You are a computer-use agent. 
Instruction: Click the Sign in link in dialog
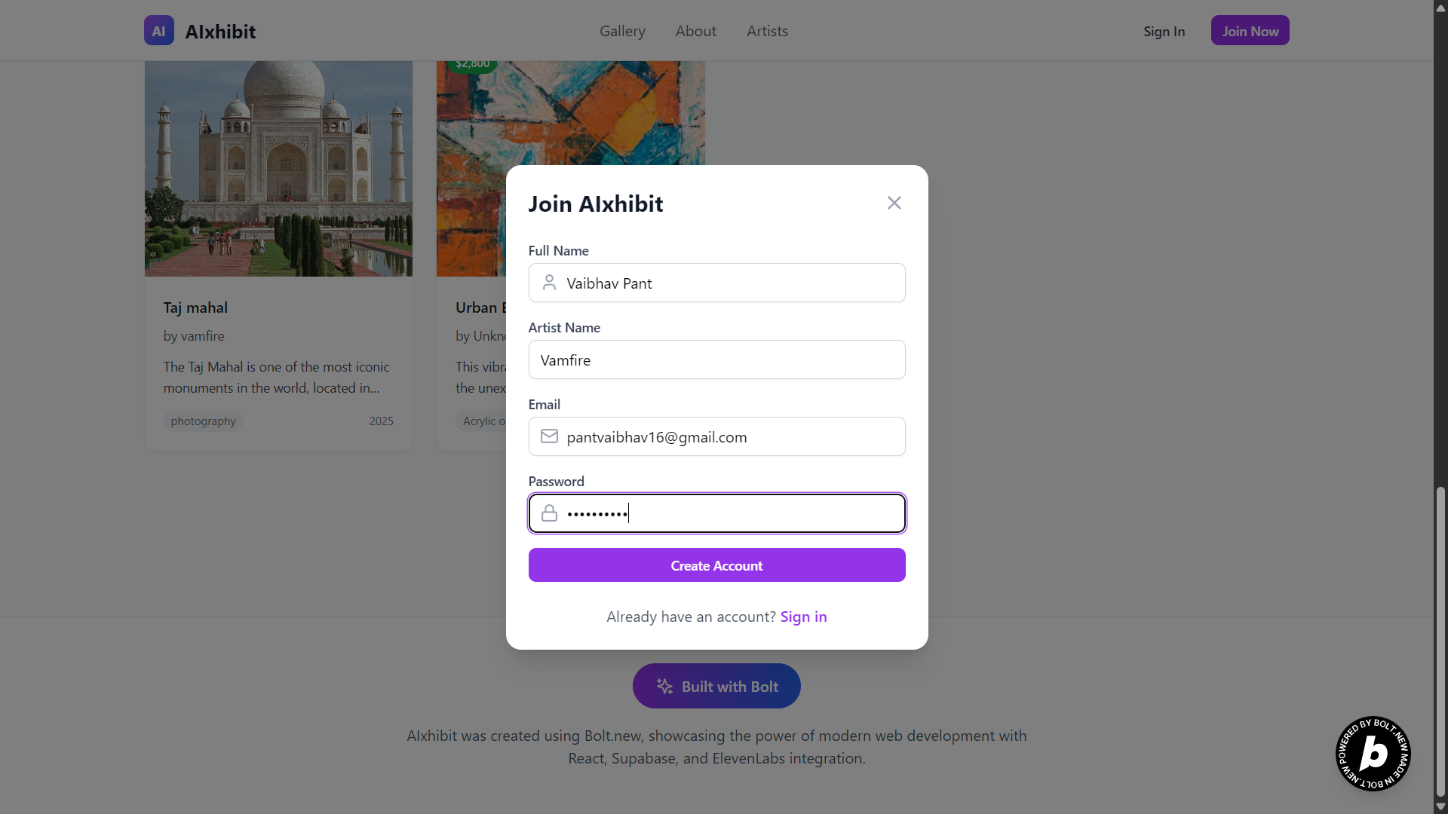click(x=803, y=617)
